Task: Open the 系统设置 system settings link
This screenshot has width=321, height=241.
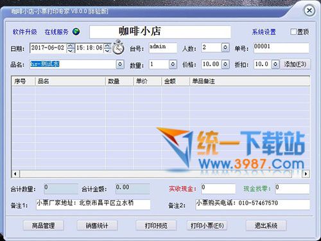Action: click(x=264, y=32)
